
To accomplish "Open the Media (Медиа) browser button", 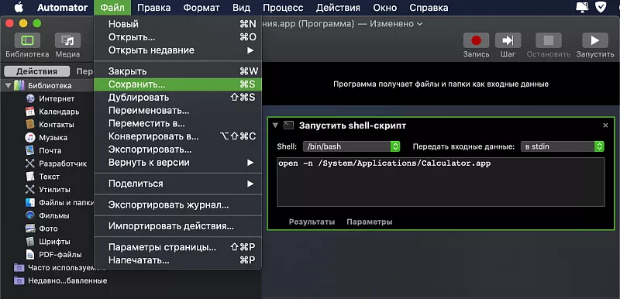I will 67,40.
